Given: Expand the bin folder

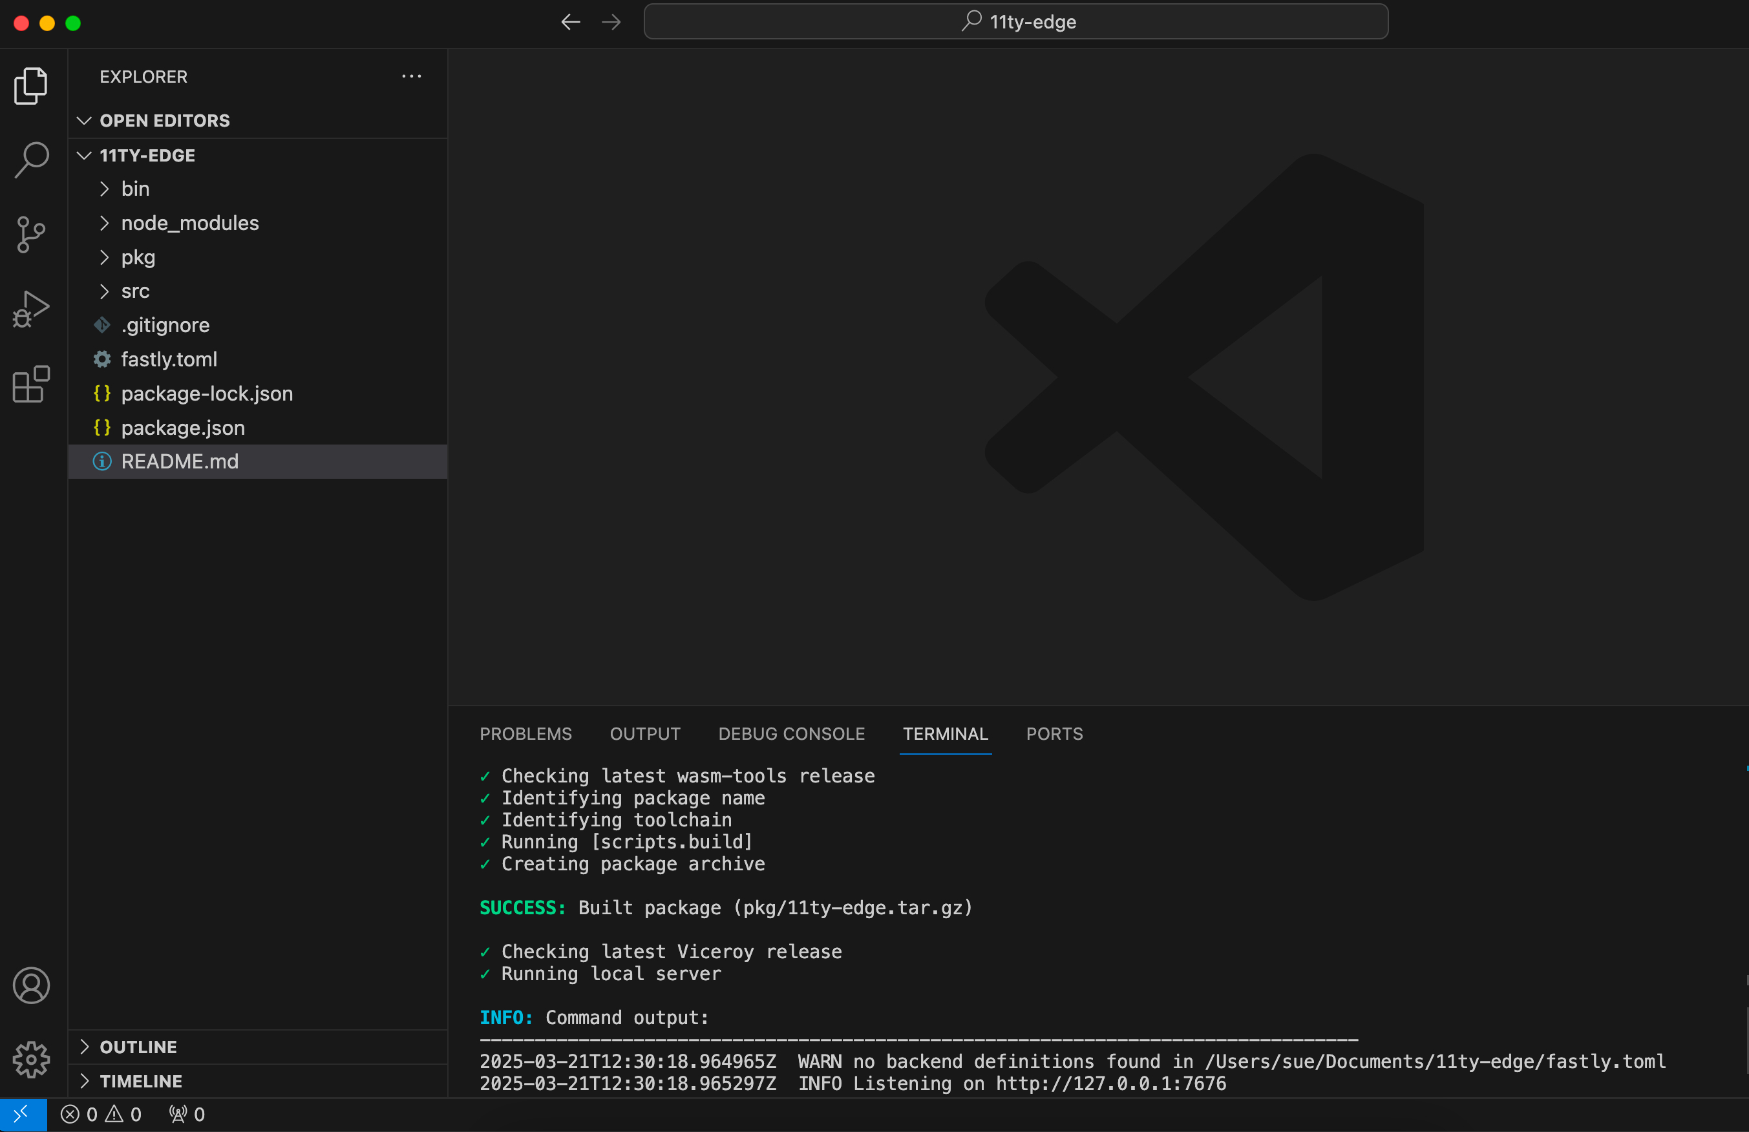Looking at the screenshot, I should point(104,189).
